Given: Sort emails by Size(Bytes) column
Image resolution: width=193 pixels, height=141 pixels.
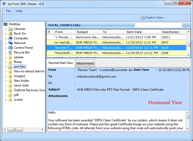Looking at the screenshot, I should pos(173,32).
